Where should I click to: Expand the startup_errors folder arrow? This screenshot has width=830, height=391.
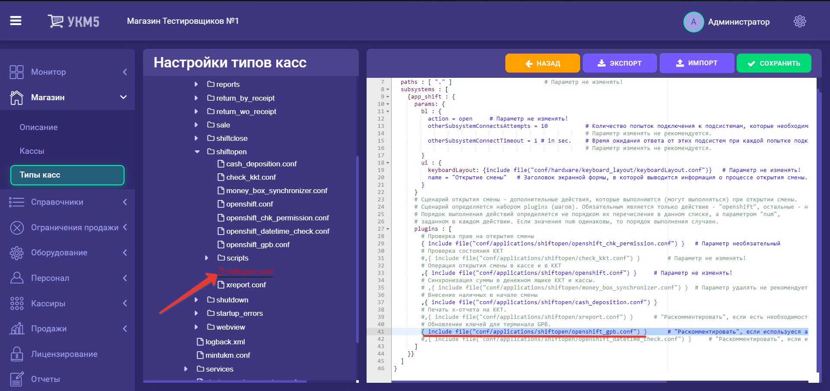tap(196, 313)
